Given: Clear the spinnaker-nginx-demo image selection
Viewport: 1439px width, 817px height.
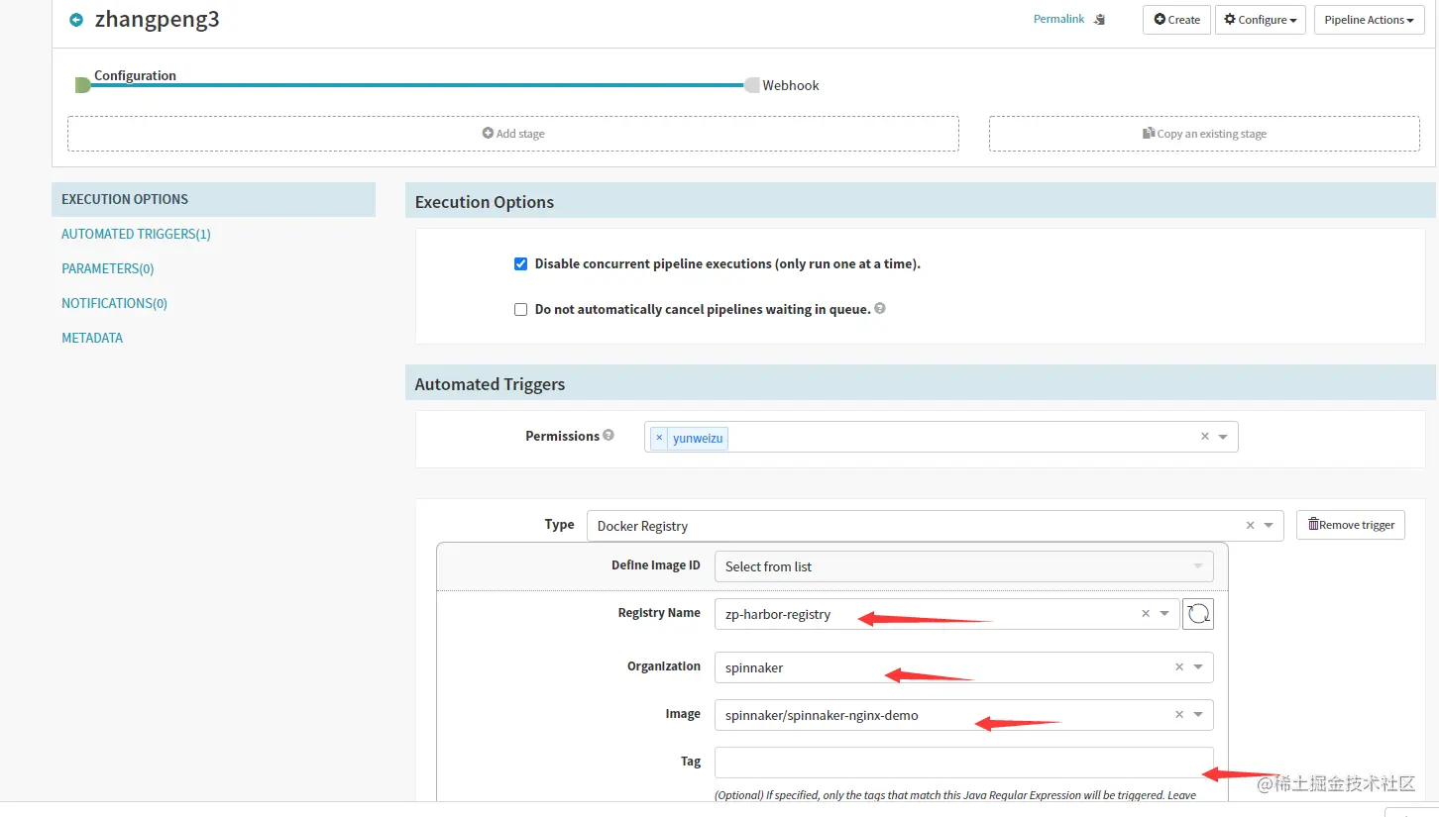Looking at the screenshot, I should (1179, 715).
